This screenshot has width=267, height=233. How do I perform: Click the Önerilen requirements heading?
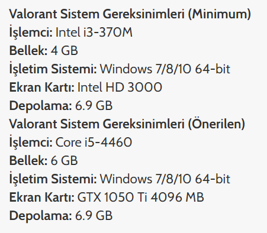(127, 124)
